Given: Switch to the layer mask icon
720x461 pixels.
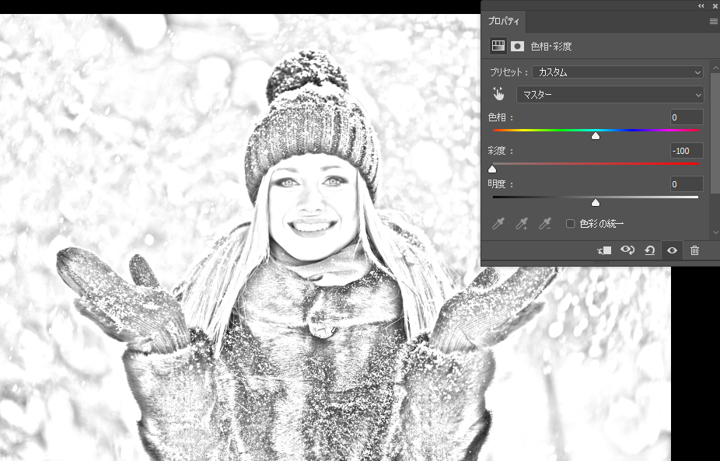Looking at the screenshot, I should [517, 47].
